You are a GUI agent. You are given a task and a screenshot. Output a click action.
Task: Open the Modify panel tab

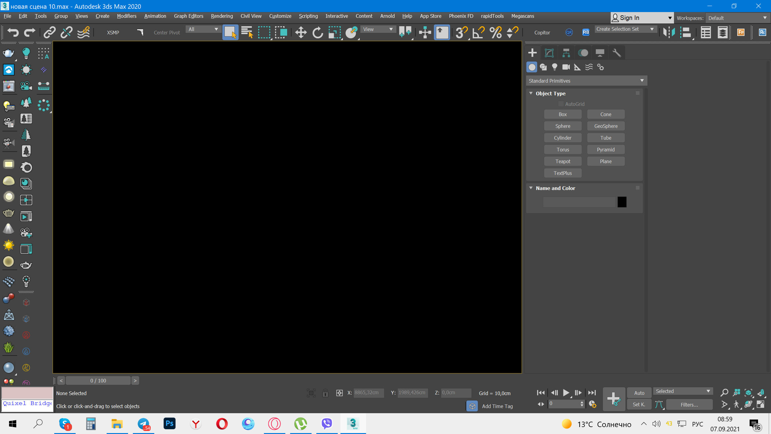pos(549,53)
